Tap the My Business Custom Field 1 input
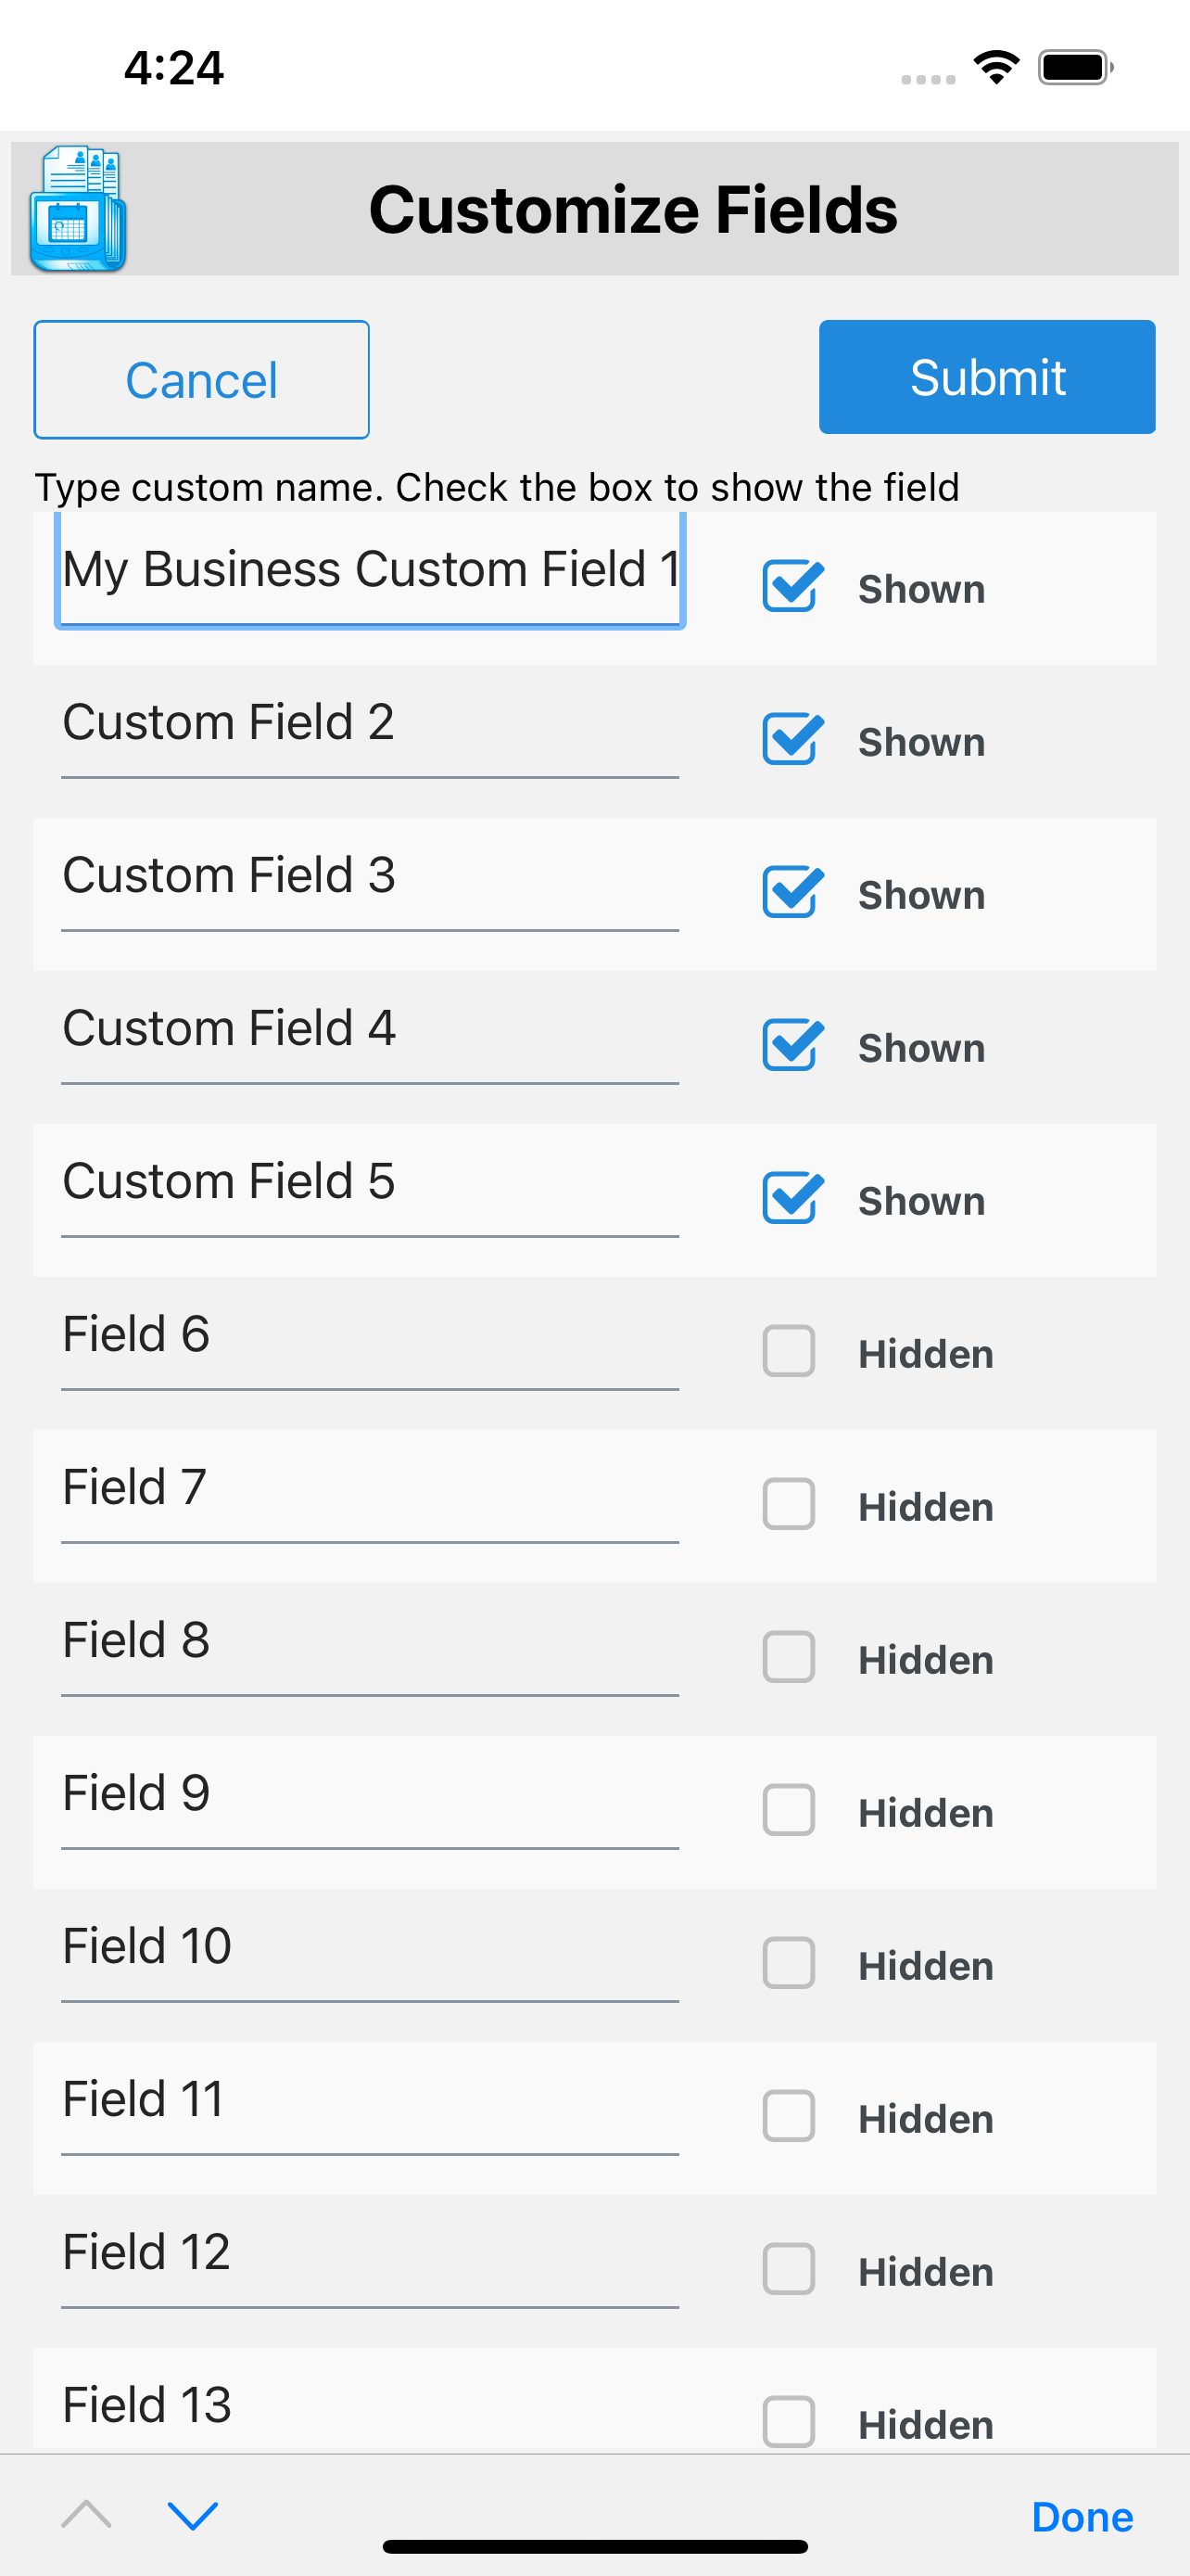This screenshot has width=1190, height=2576. click(370, 570)
